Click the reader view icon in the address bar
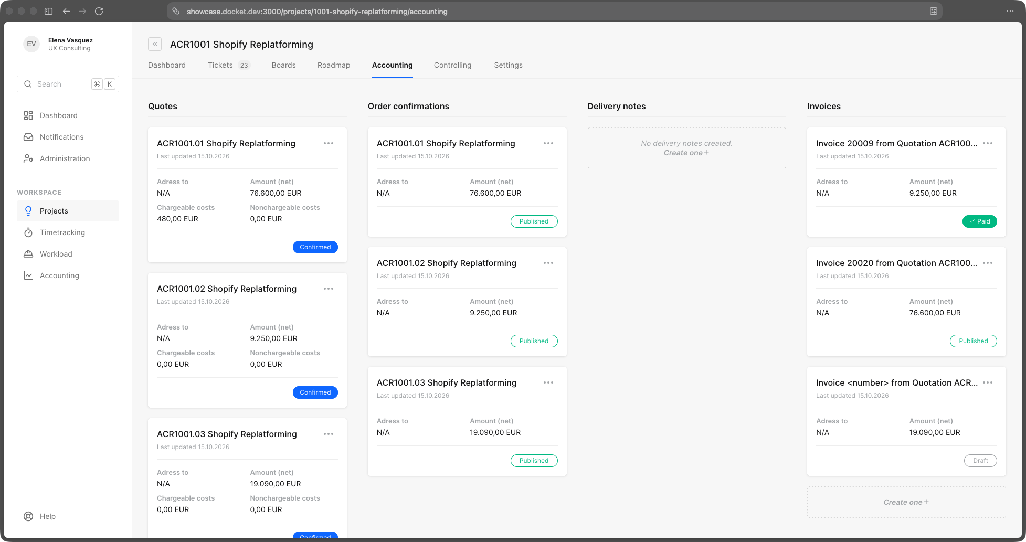 point(934,11)
